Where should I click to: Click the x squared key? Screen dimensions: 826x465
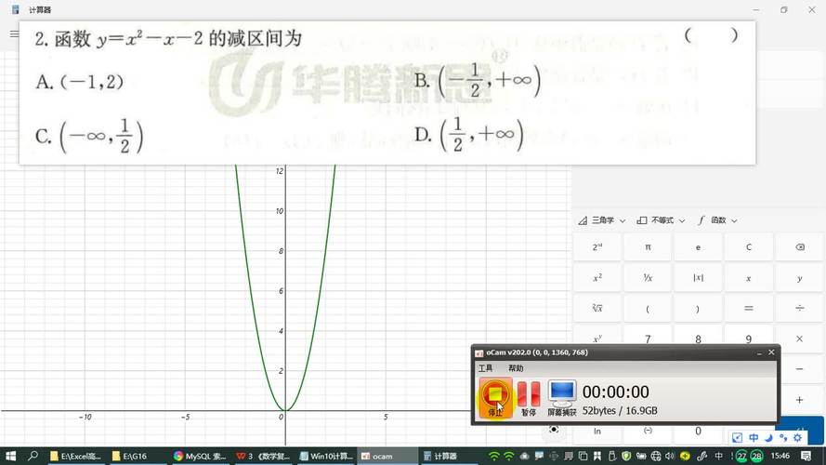pyautogui.click(x=597, y=278)
